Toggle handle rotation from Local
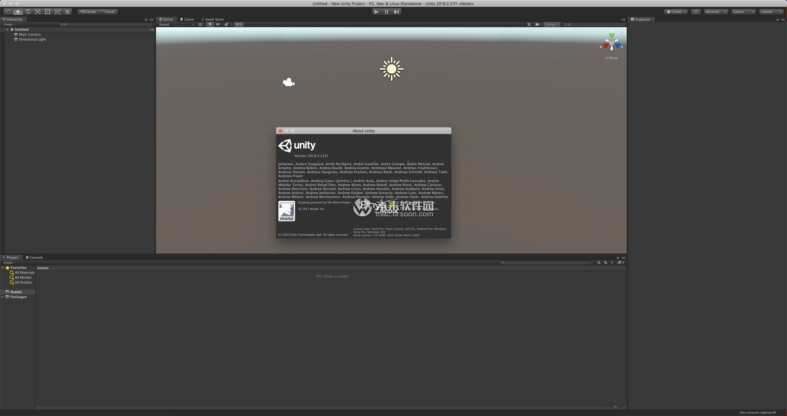787x416 pixels. (108, 12)
